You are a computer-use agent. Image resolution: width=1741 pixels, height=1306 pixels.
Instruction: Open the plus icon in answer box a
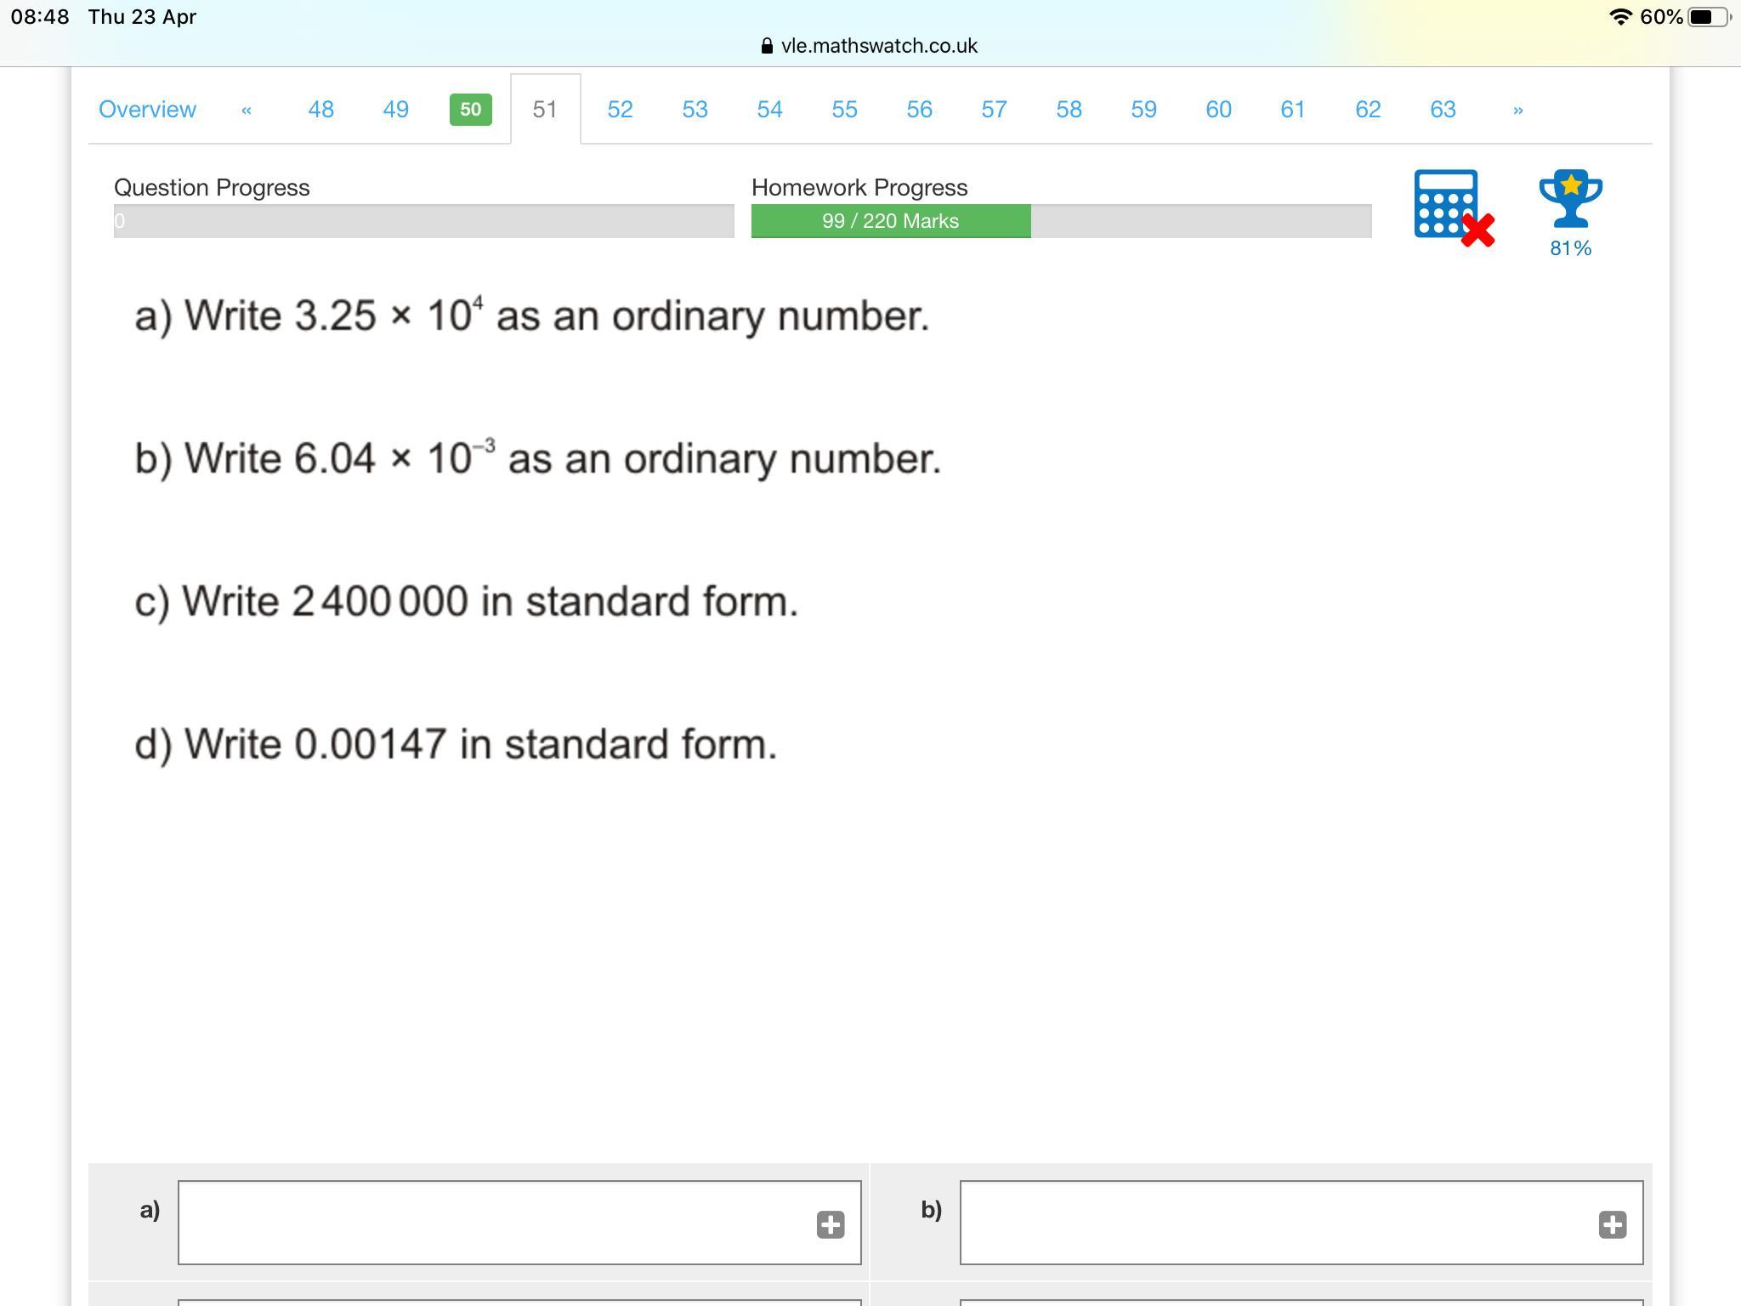click(x=831, y=1224)
